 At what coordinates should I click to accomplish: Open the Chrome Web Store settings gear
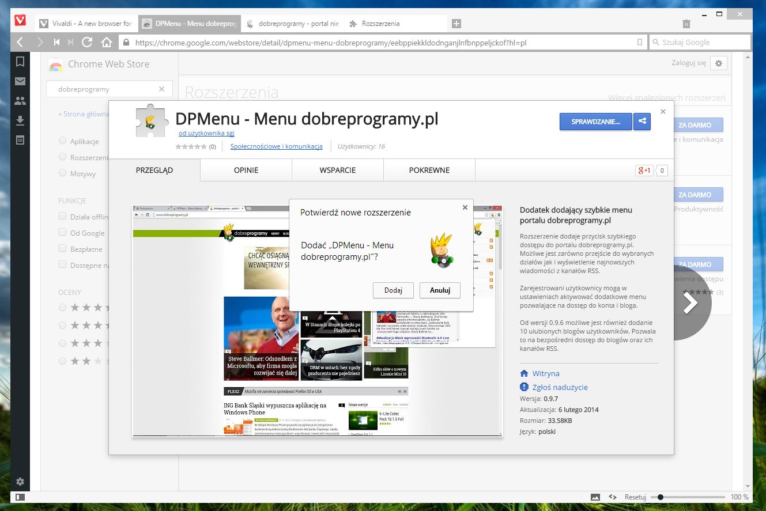(x=718, y=63)
